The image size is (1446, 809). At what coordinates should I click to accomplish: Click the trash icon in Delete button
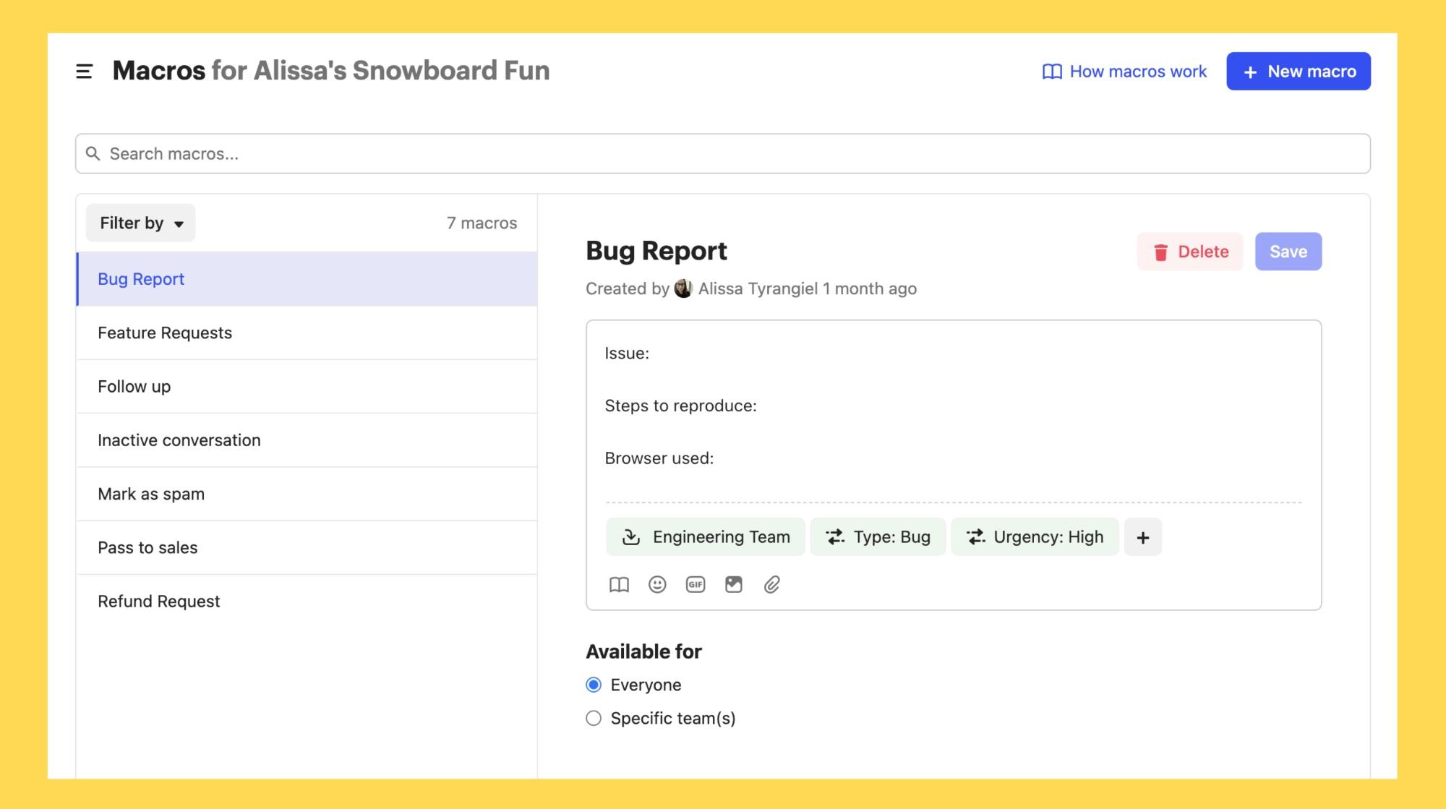coord(1161,252)
